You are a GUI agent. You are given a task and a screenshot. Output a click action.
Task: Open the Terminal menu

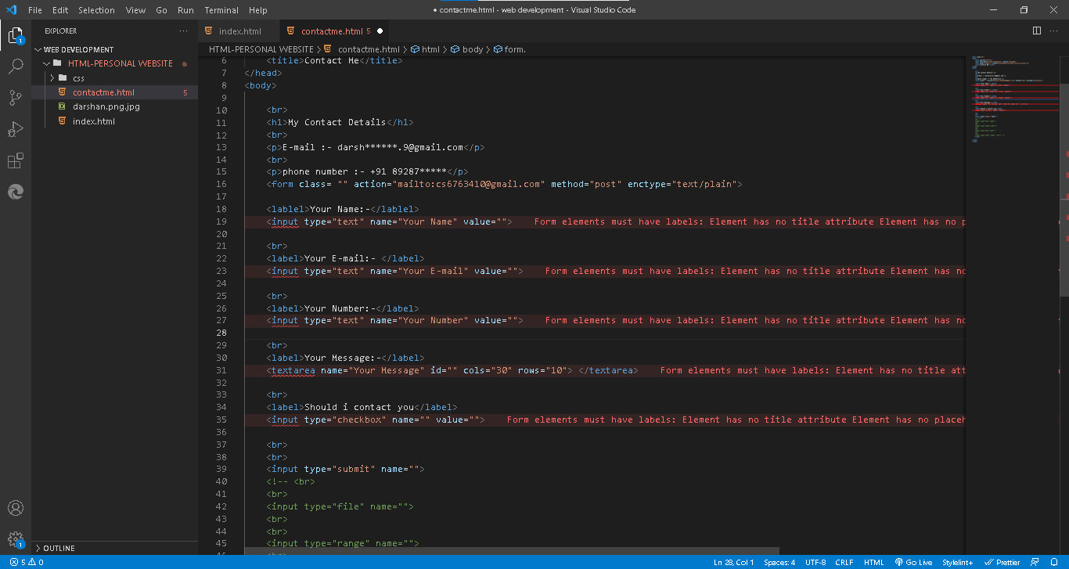point(221,10)
